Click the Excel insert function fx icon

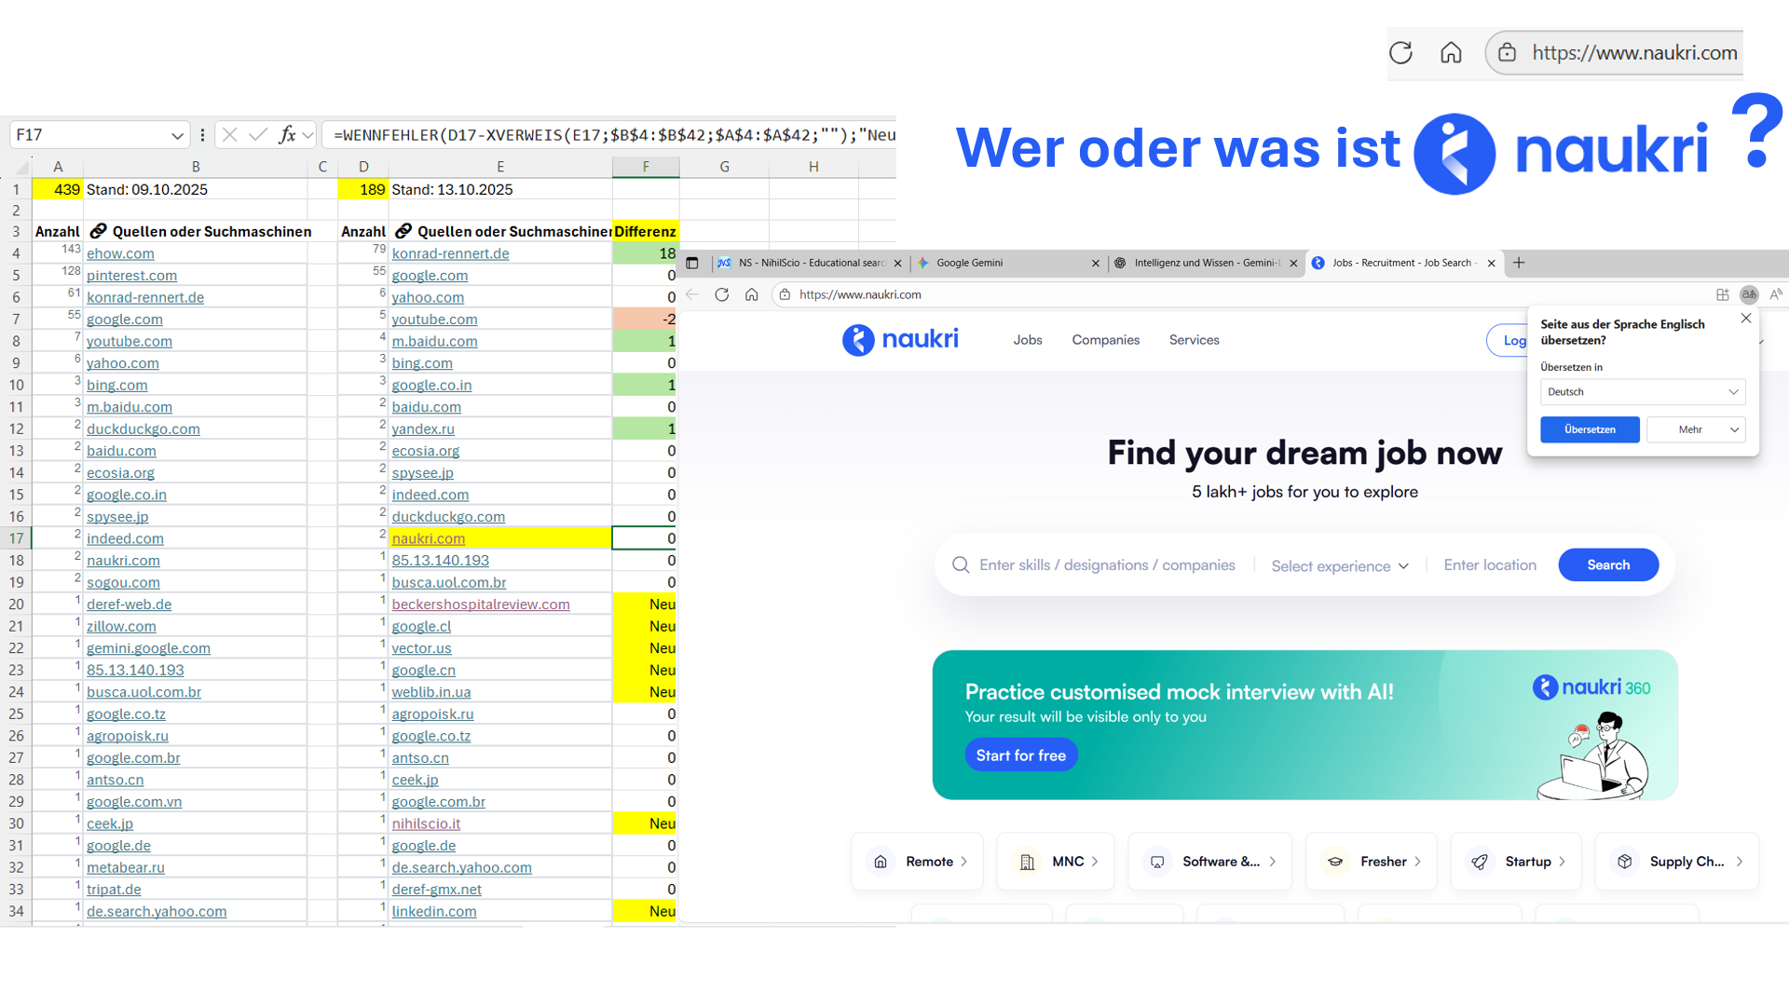click(x=287, y=135)
